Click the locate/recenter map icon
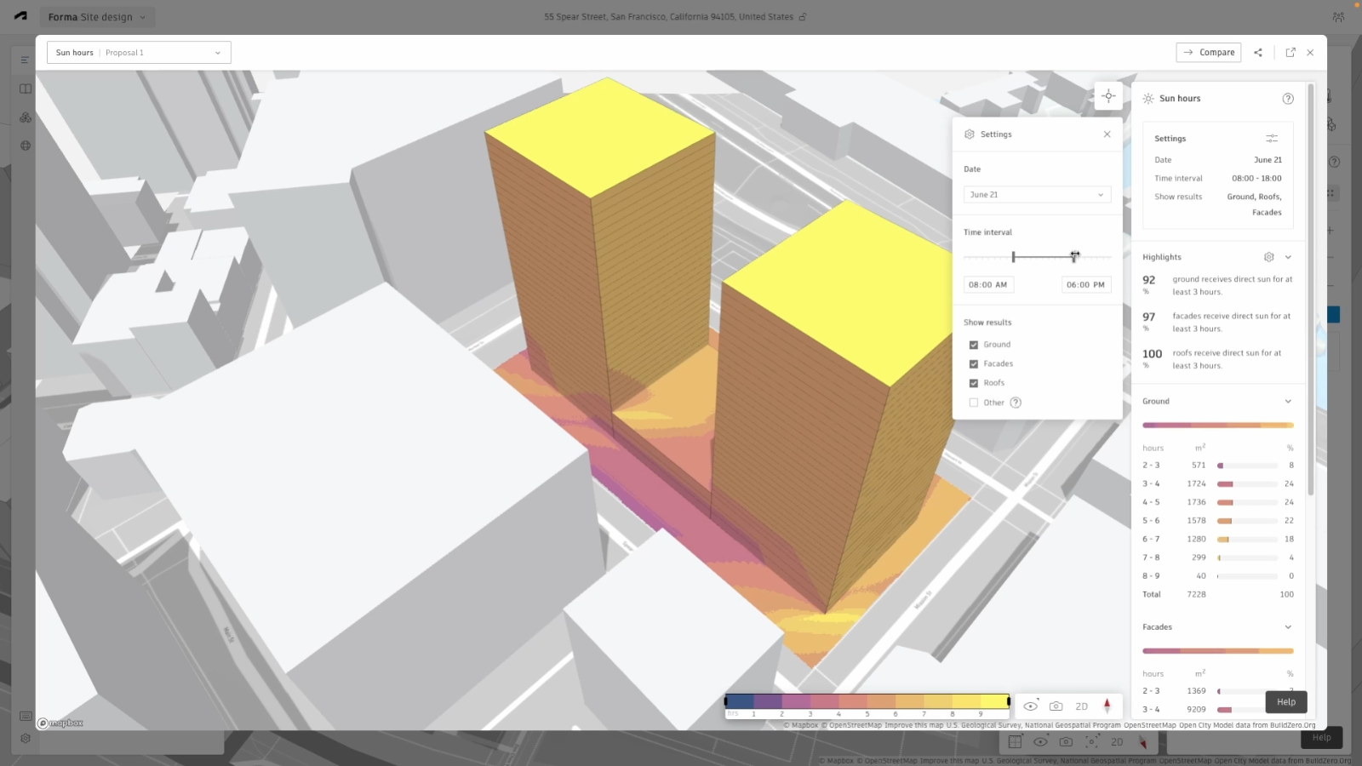Screen dimensions: 1362x766 point(1108,96)
